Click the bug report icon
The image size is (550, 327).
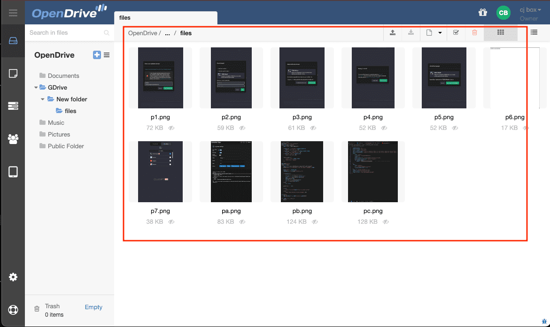(544, 321)
